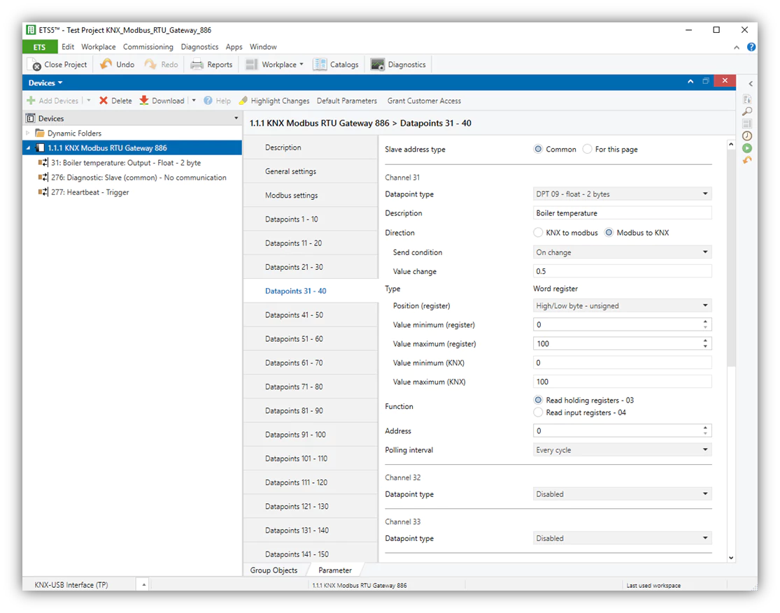Click the Help question mark icon
Viewport: 780px width, 613px height.
click(208, 101)
